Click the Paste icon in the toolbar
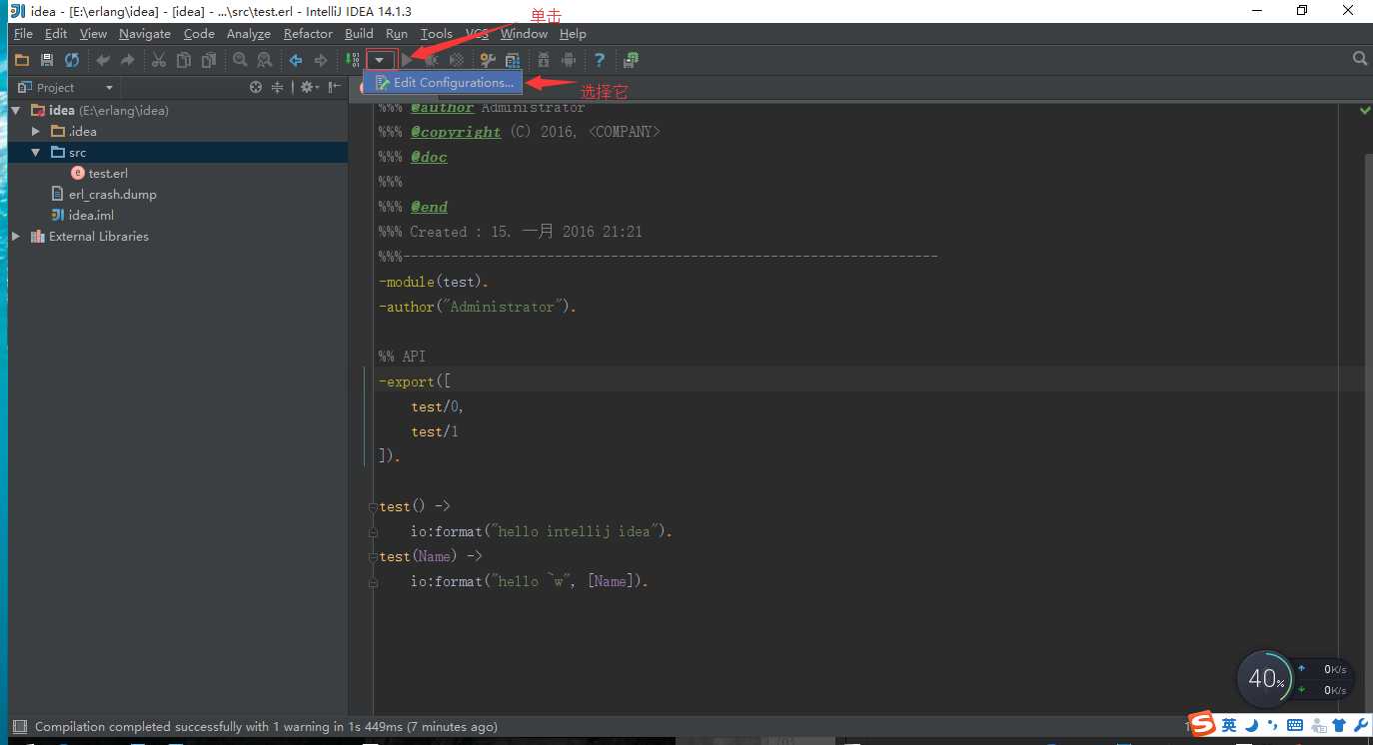The image size is (1373, 745). (x=209, y=60)
